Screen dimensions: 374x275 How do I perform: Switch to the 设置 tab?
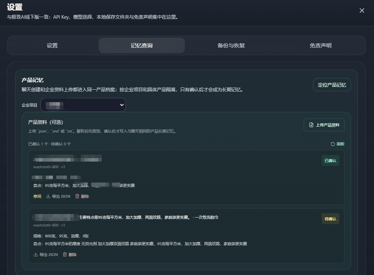coord(52,45)
